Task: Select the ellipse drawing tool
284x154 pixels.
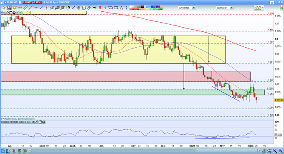Action: (111, 8)
